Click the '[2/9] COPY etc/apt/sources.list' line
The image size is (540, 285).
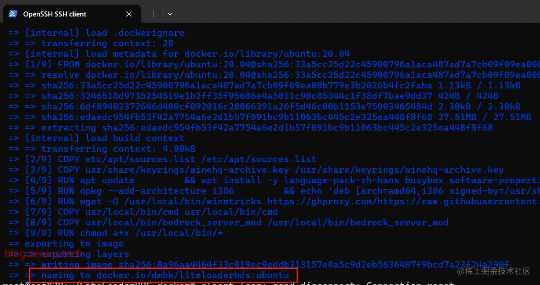point(163,159)
